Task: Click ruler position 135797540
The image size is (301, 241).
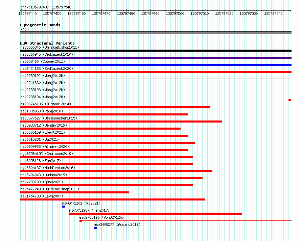Action: pos(273,14)
